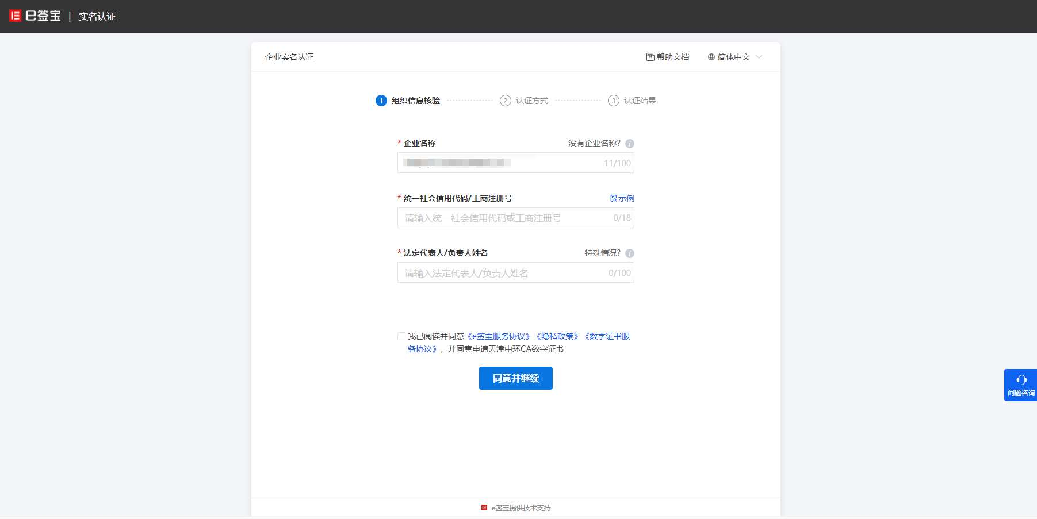Click the e签宝提供技术支持 footer text
Image resolution: width=1037 pixels, height=519 pixels.
pyautogui.click(x=521, y=508)
